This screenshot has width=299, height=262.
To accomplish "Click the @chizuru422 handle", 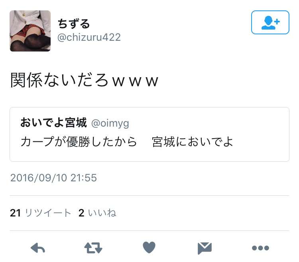I will click(89, 37).
